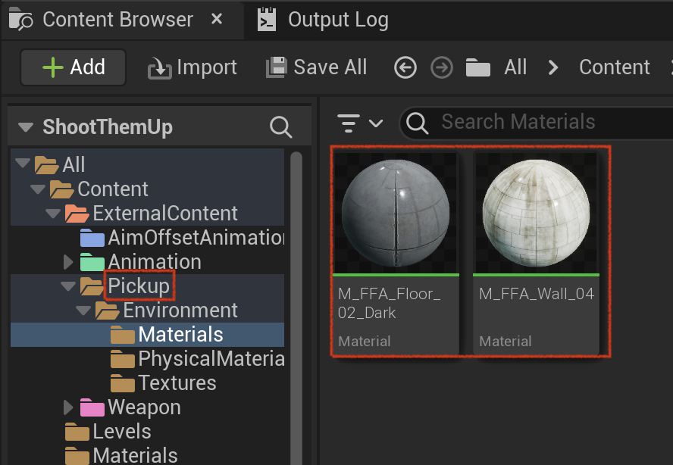Collapse the Pickup folder arrow
Screen dimensions: 673x465
(68, 286)
